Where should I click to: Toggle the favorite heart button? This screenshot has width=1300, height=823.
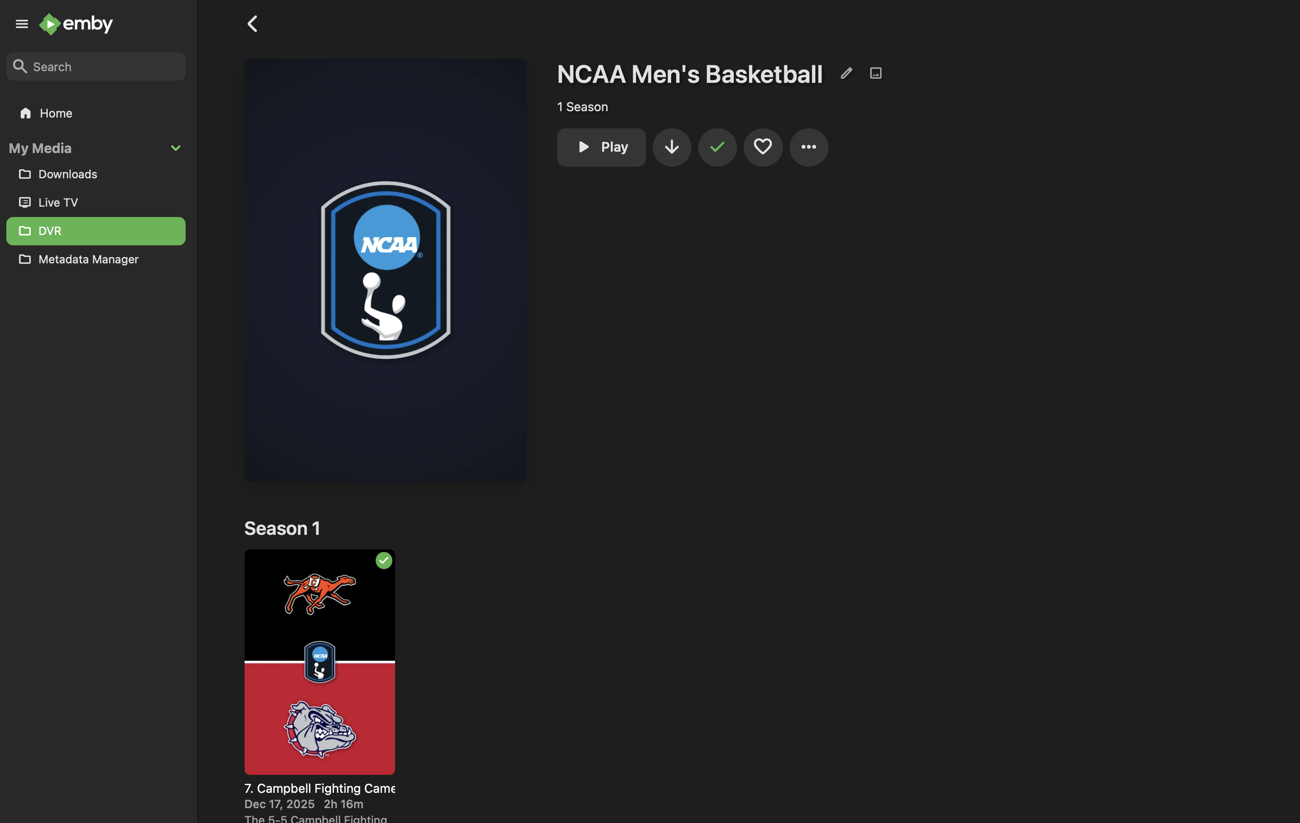[762, 147]
